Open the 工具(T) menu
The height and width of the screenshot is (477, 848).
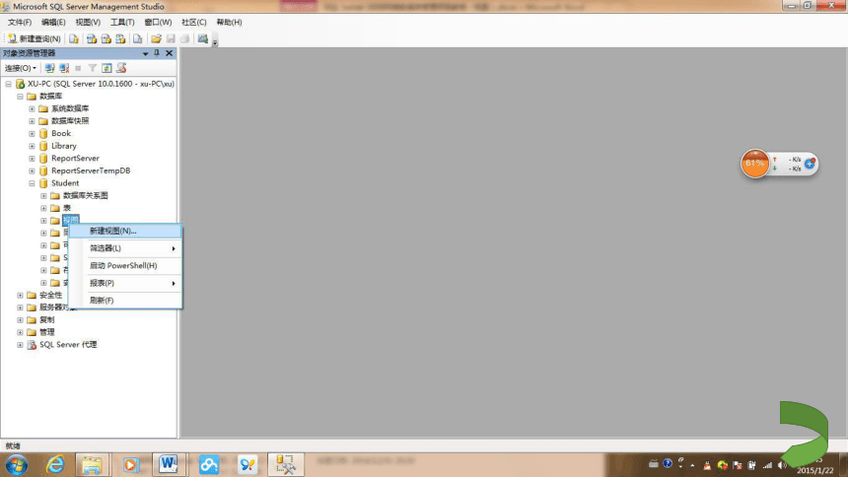point(122,22)
